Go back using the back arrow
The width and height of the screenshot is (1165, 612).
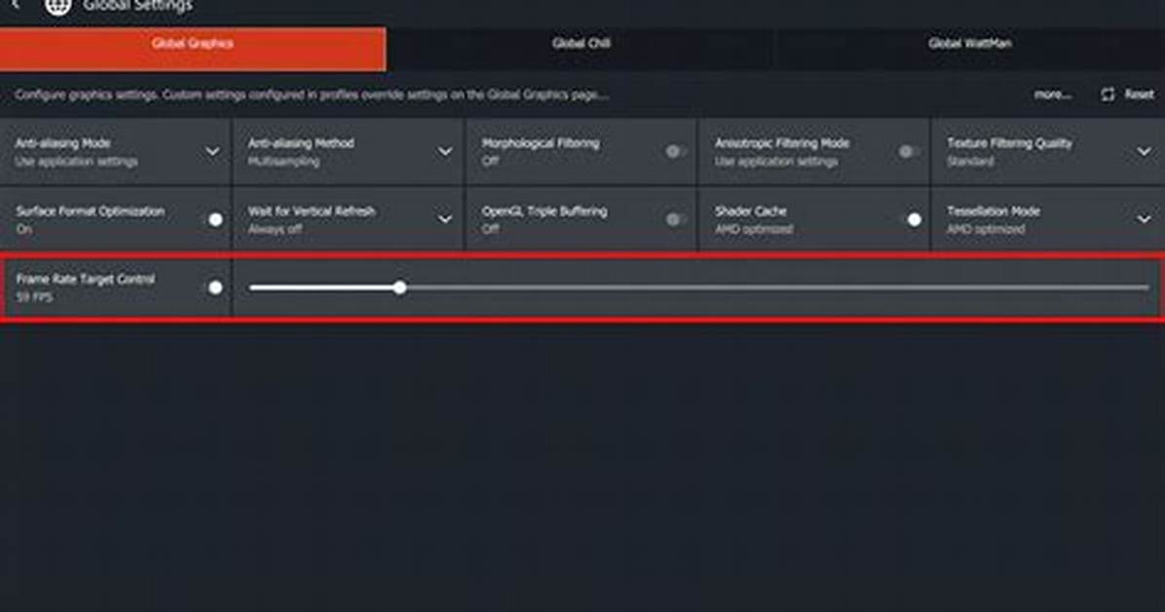16,5
